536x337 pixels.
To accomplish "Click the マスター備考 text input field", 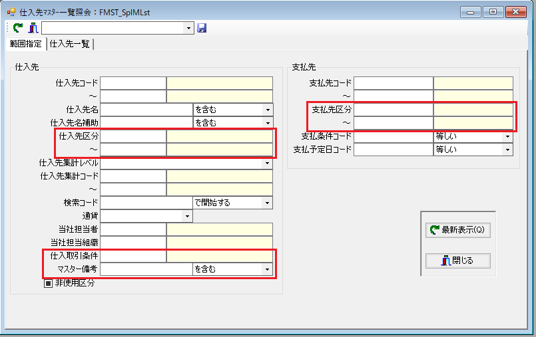I will [146, 269].
